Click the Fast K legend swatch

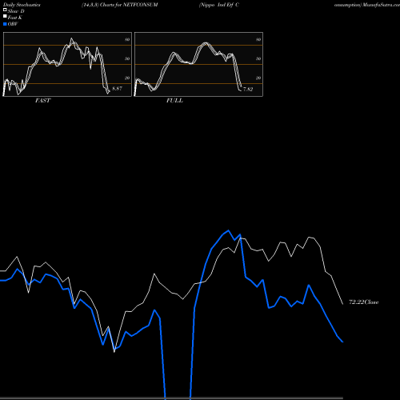5,16
